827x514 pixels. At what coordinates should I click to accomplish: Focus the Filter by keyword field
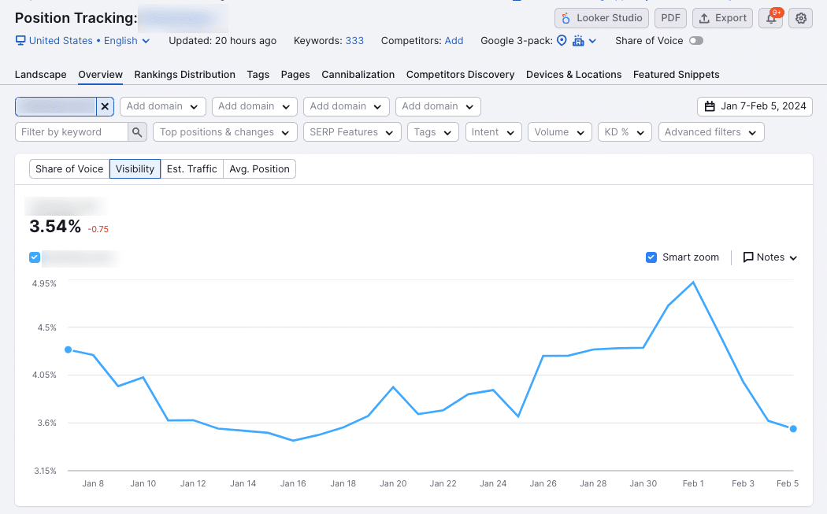pos(72,131)
